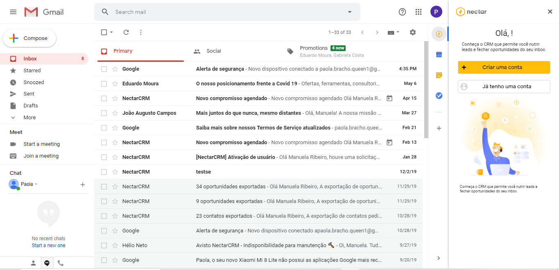Tick the '34 oportunidades exportadas' checkbox

pyautogui.click(x=104, y=187)
